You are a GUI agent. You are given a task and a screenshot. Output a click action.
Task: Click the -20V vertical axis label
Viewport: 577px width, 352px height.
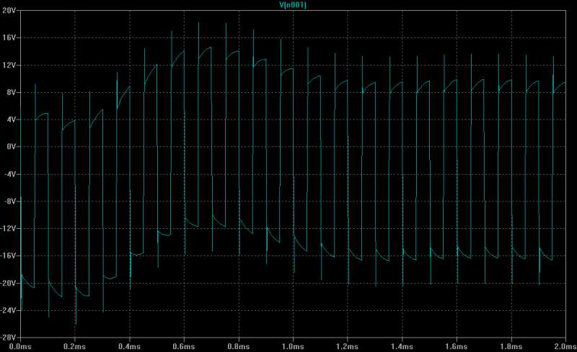coord(9,284)
